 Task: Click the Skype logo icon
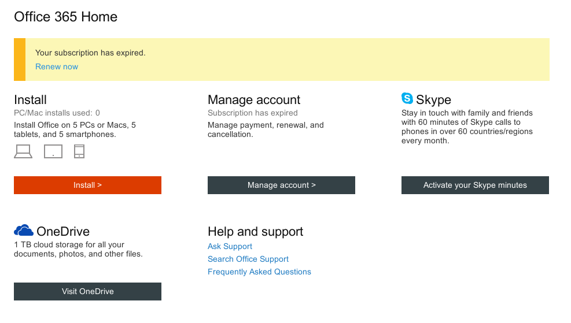pos(407,98)
